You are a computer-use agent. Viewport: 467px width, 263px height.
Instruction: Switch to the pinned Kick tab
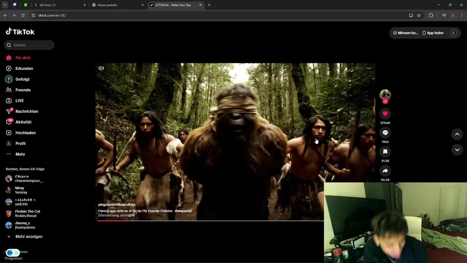click(x=26, y=5)
